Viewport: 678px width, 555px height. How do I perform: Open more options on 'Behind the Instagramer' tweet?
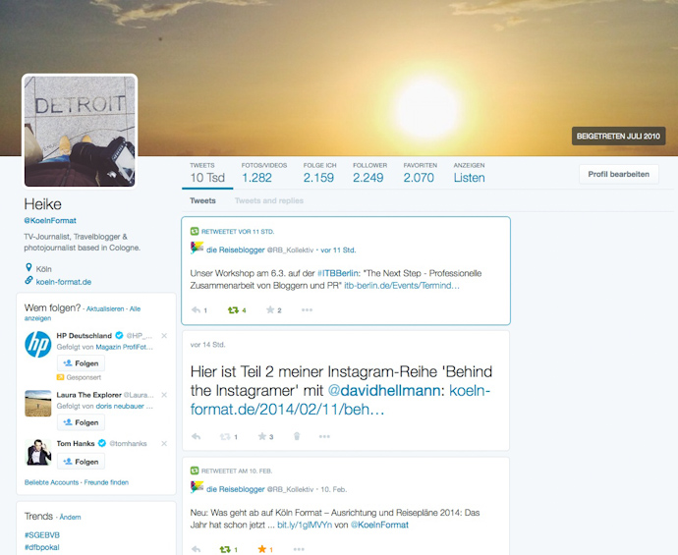click(x=324, y=436)
